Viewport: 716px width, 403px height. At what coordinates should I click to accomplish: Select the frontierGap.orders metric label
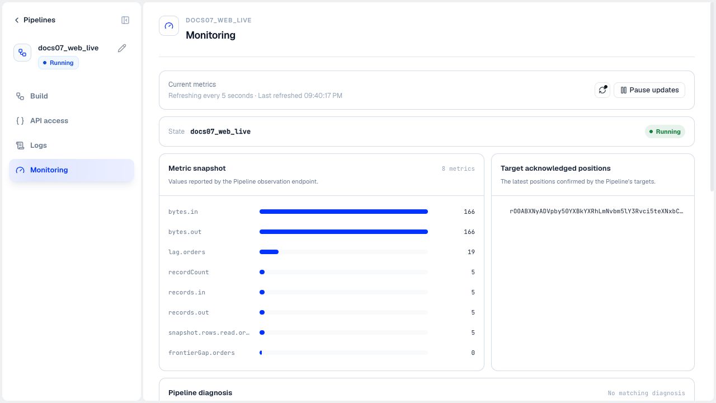pyautogui.click(x=201, y=353)
